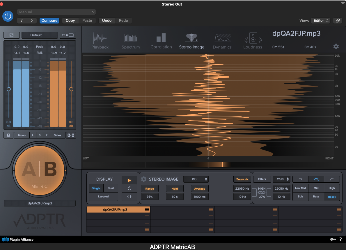Open the Stereo Image settings gear

click(144, 179)
